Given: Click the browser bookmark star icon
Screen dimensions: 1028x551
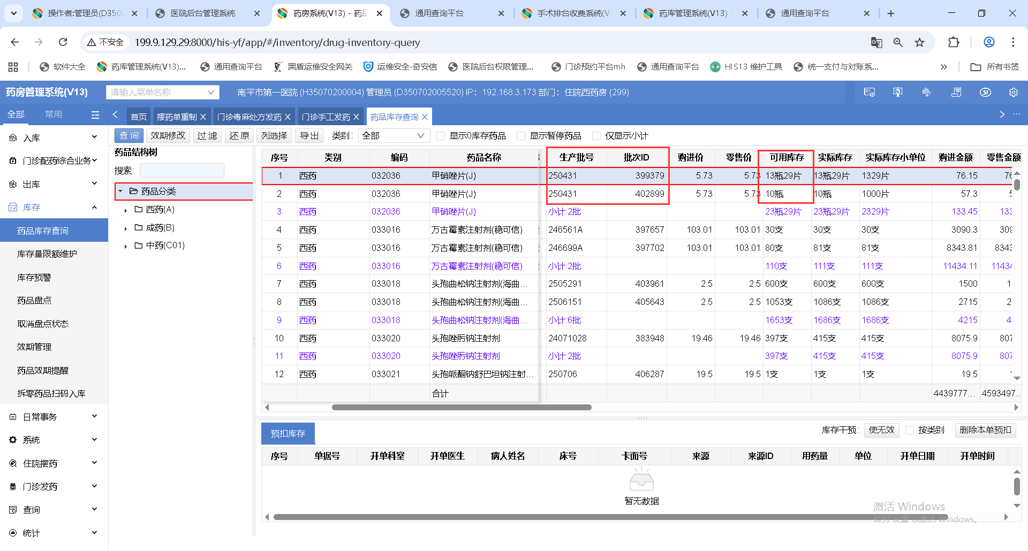Looking at the screenshot, I should coord(919,42).
